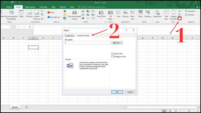Insert a Line sparkline
201x113 pixels.
coord(119,14)
